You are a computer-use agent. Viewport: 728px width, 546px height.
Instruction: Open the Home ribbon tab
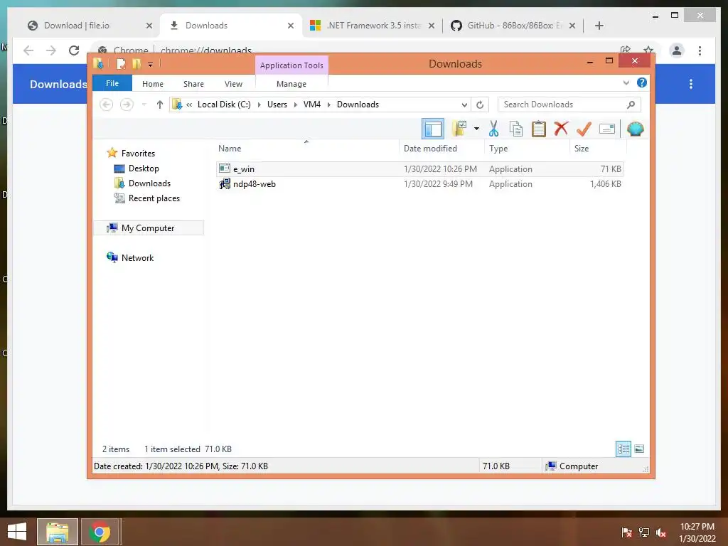[x=153, y=84]
